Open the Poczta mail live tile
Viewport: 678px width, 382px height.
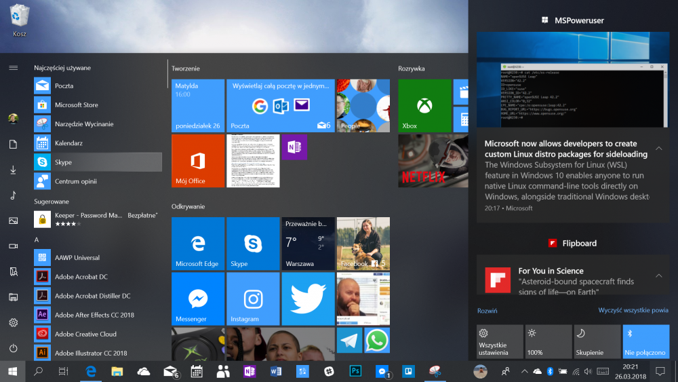281,106
